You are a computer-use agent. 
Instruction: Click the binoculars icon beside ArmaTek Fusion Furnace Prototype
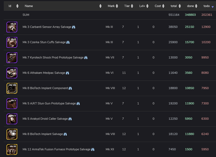93,149
